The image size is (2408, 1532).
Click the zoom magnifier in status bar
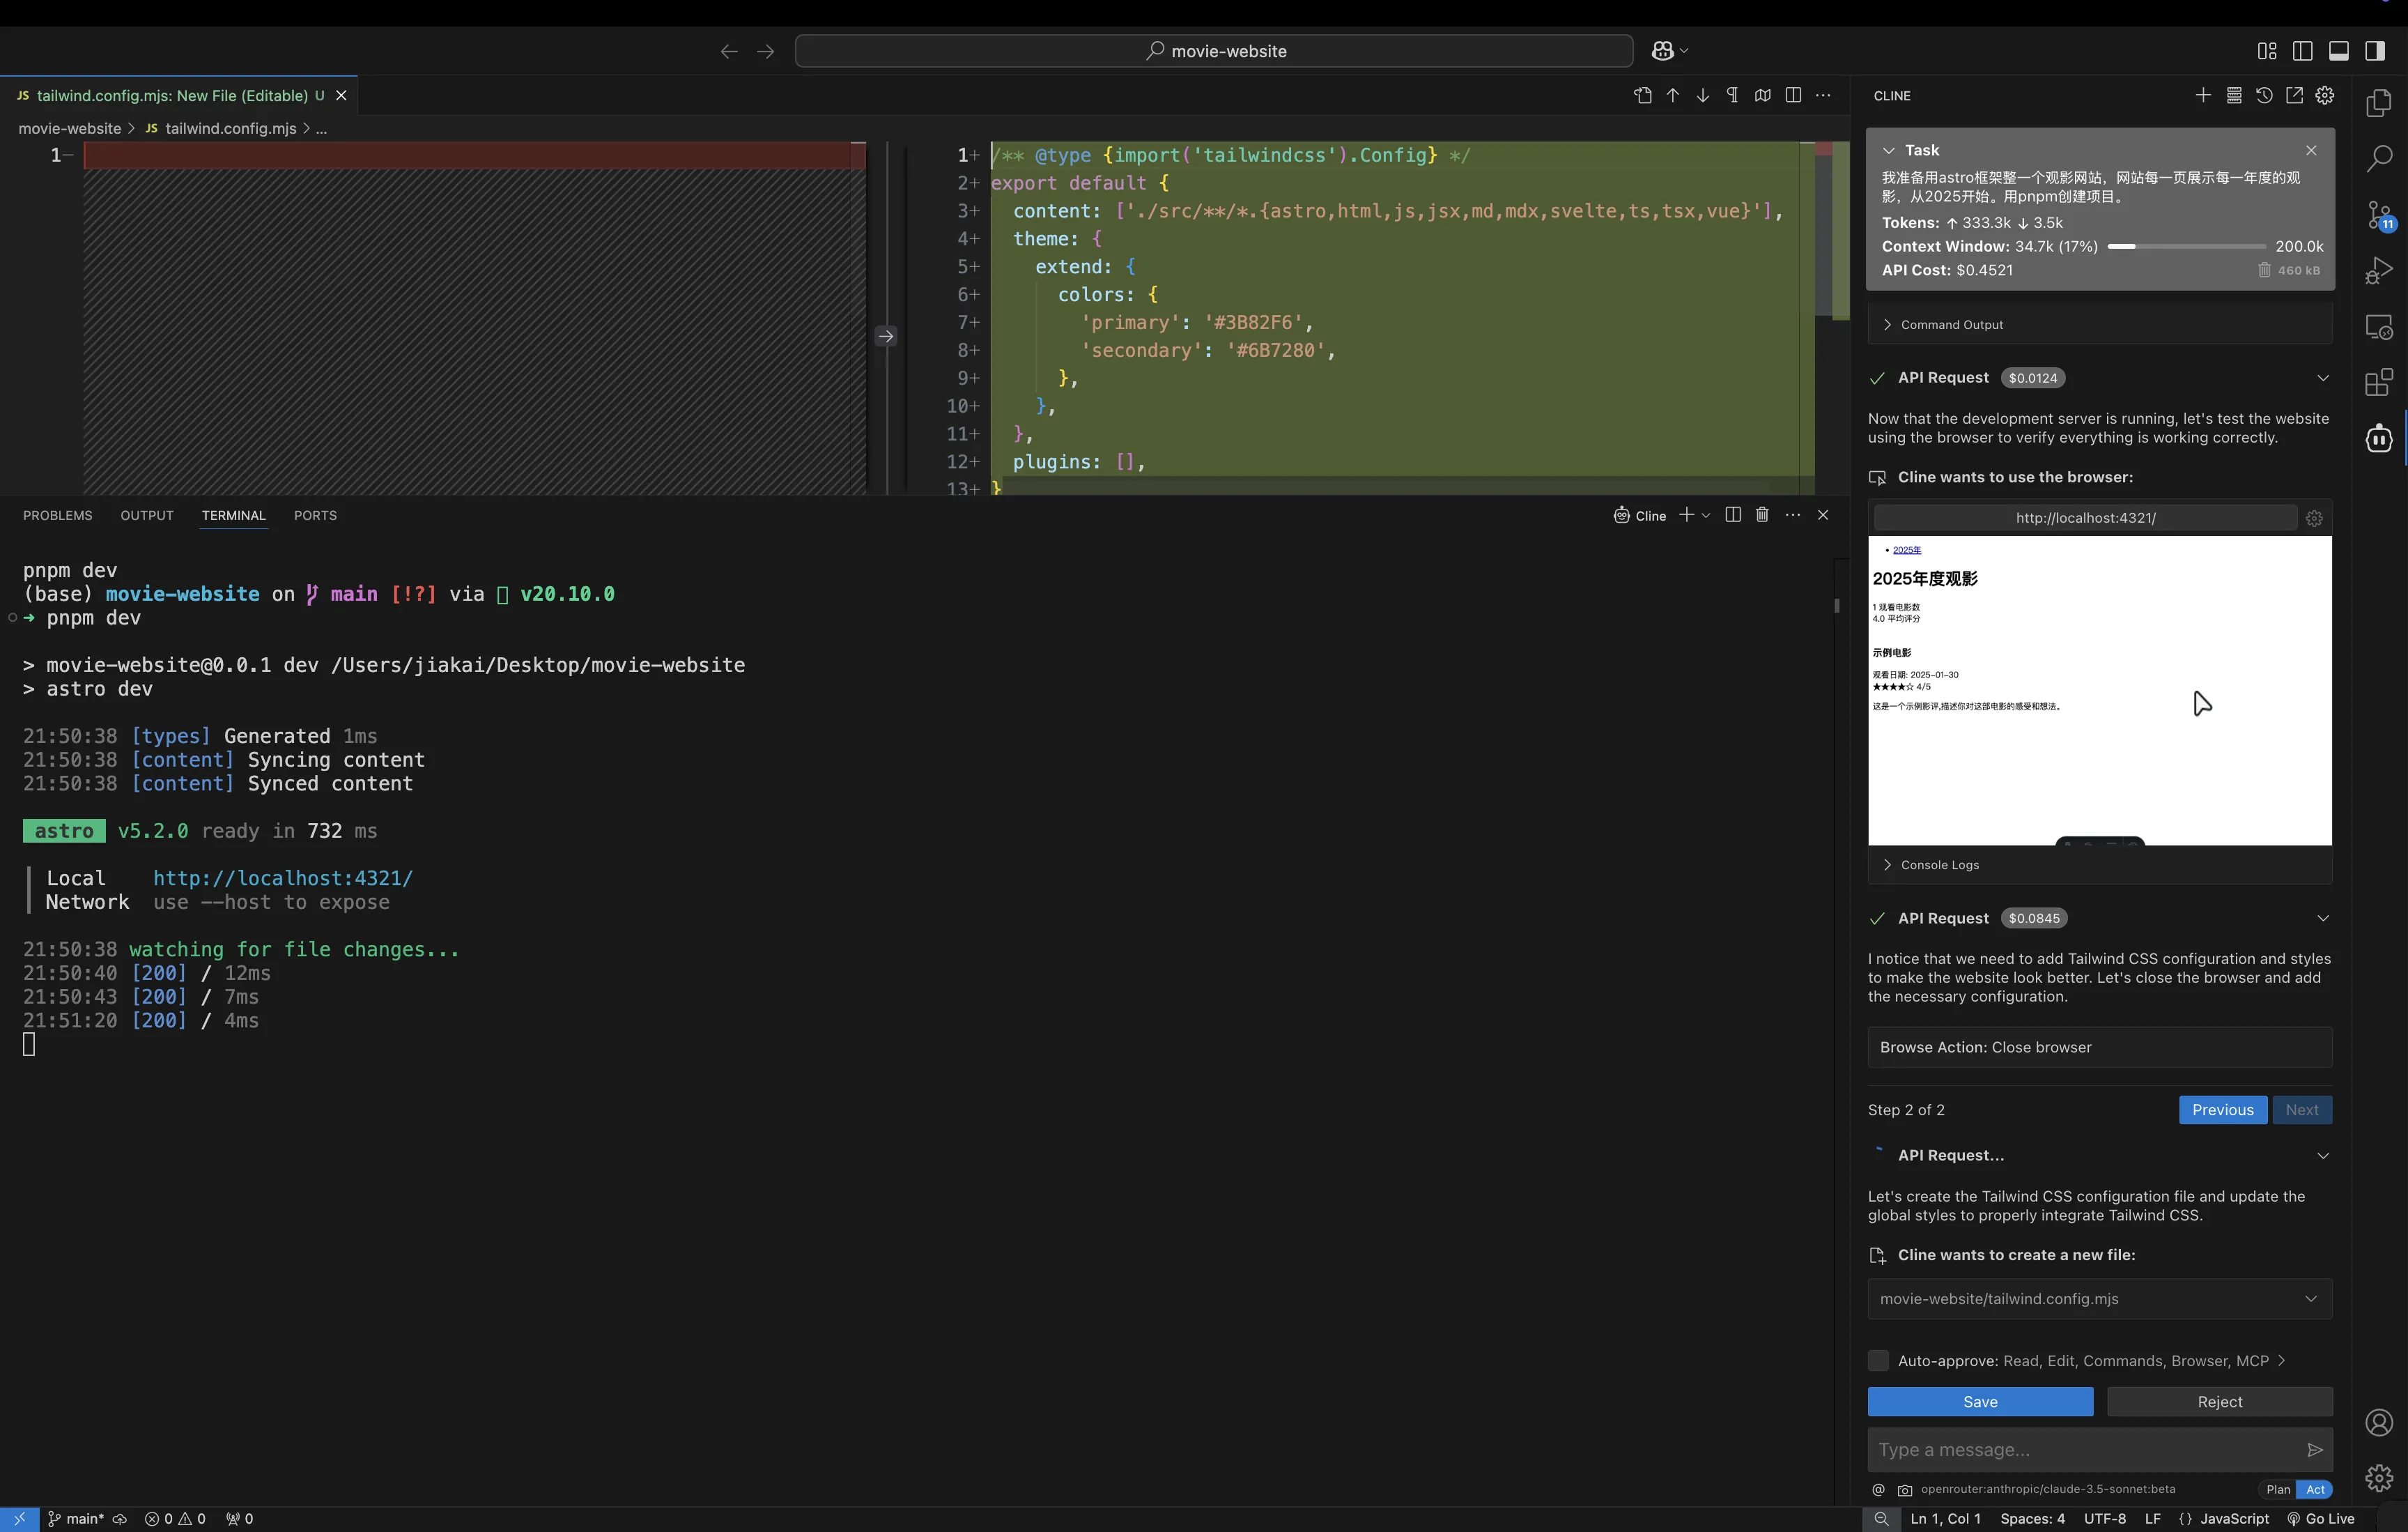pos(1881,1519)
